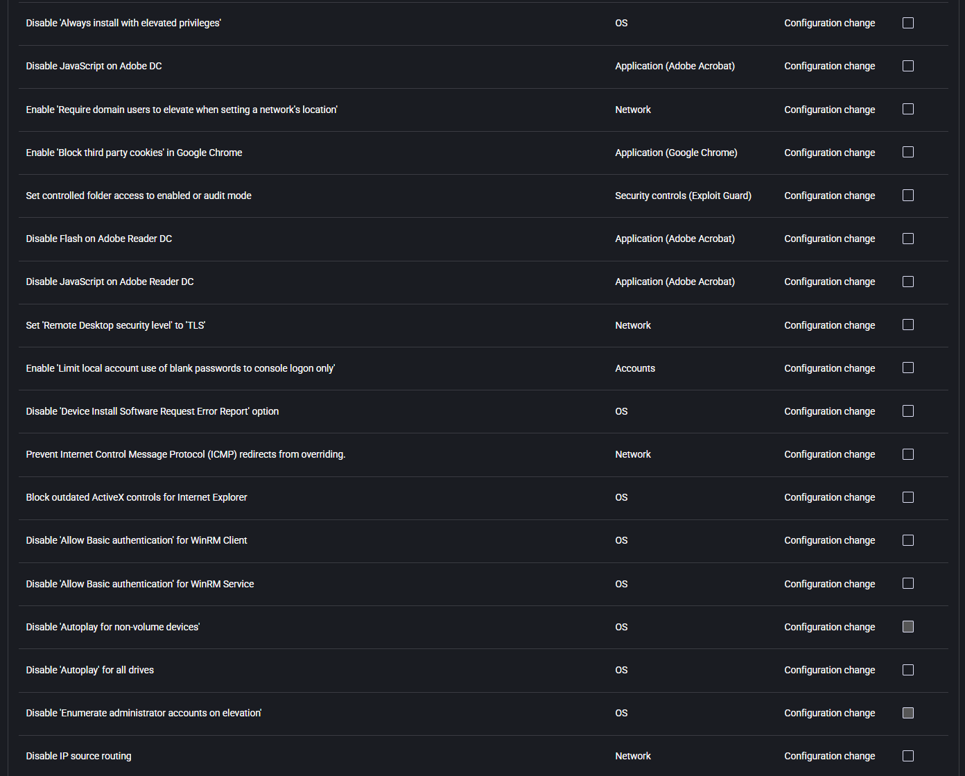The height and width of the screenshot is (776, 965).
Task: Open the 'Limit local account use of blank passwords' item
Action: (x=180, y=368)
